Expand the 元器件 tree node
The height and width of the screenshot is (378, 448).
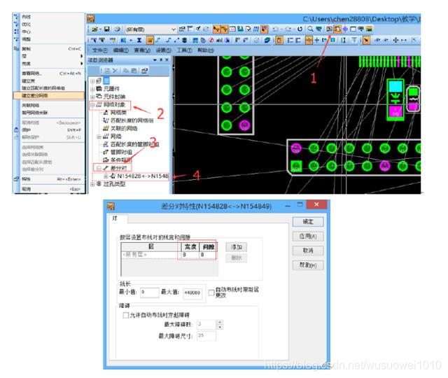pos(92,89)
